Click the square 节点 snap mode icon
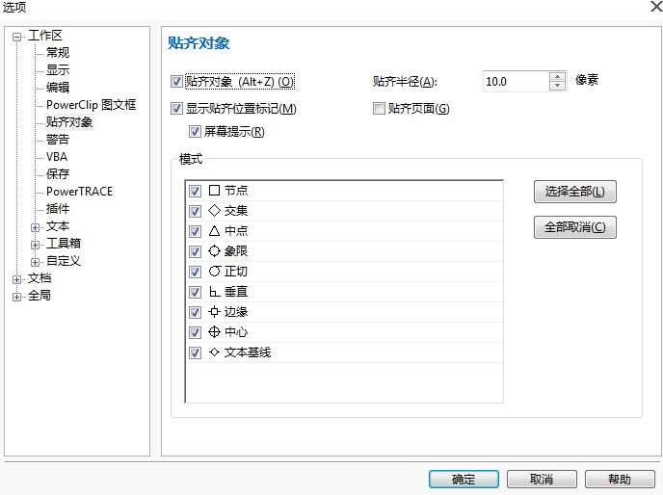This screenshot has height=495, width=663. click(x=214, y=191)
